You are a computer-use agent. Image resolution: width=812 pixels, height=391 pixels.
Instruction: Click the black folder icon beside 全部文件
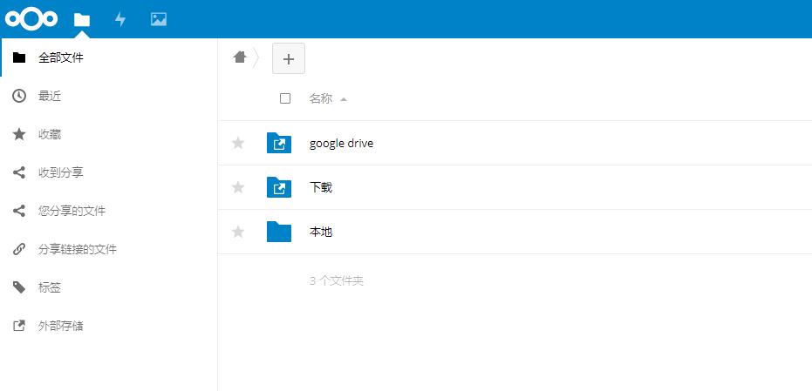tap(19, 57)
